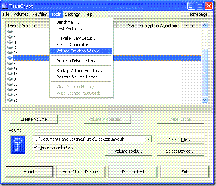Open the Settings menu
Image resolution: width=216 pixels, height=186 pixels.
coord(73,14)
